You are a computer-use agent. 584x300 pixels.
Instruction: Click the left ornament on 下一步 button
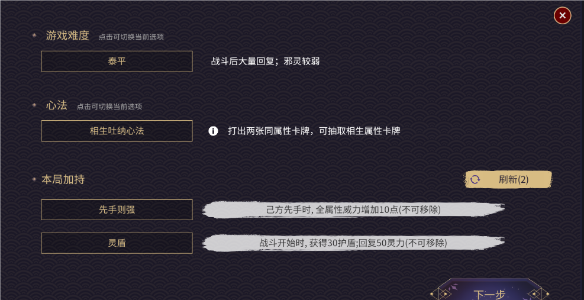441,293
